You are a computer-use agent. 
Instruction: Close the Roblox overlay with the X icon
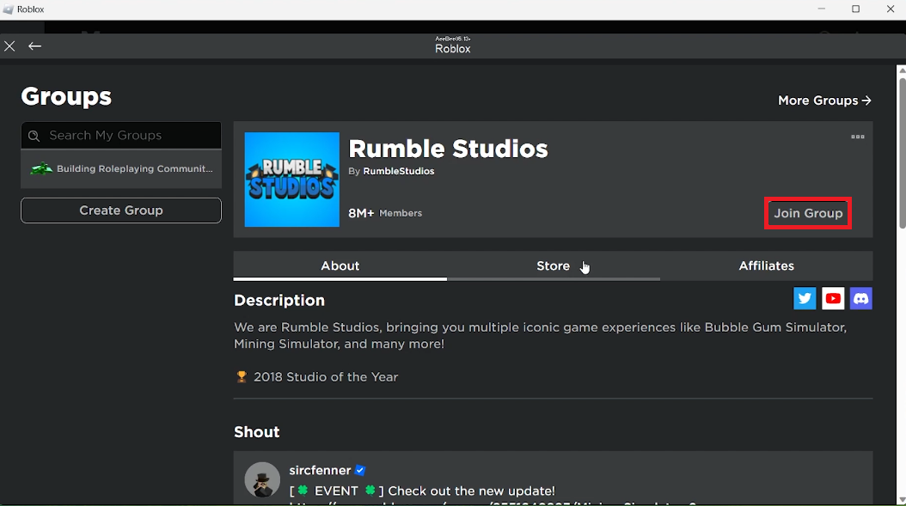click(x=9, y=46)
